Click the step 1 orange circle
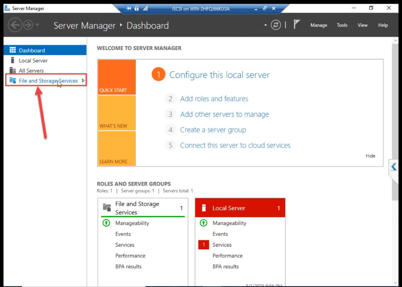 (x=158, y=75)
